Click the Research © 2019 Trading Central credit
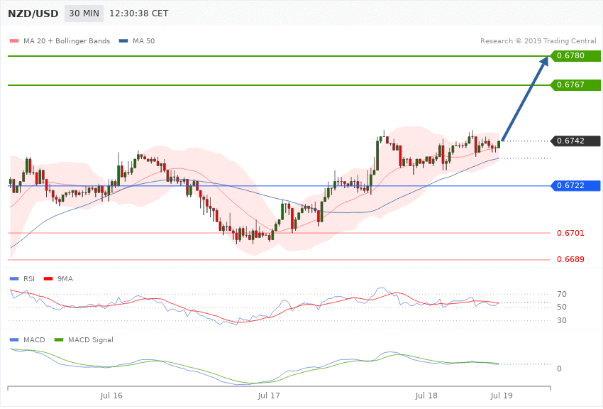The height and width of the screenshot is (409, 603). click(538, 40)
